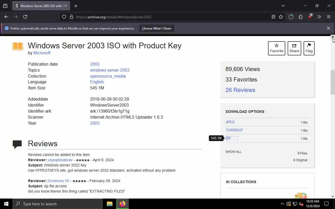
Task: Open Microsoft creator link
Action: point(42,53)
